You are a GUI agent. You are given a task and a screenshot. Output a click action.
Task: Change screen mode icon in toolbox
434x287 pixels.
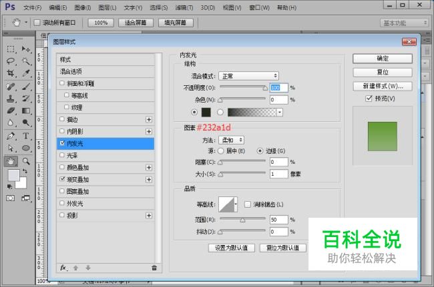[26, 198]
